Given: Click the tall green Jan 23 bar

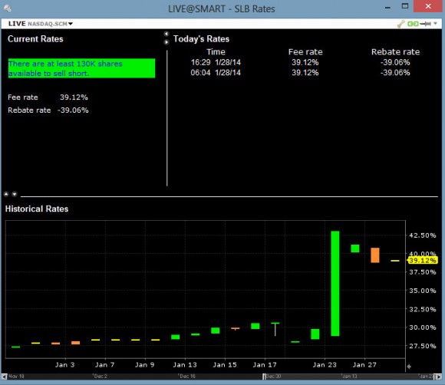Looking at the screenshot, I should pos(335,284).
